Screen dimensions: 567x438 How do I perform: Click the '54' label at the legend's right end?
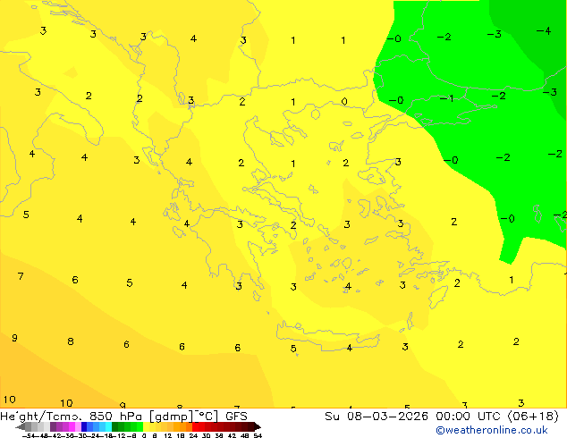click(x=257, y=435)
